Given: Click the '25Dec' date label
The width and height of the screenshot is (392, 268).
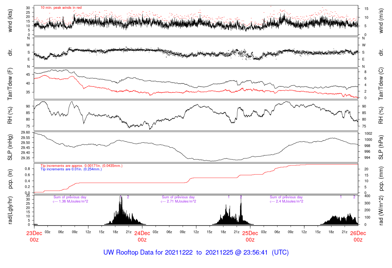Looking at the screenshot, I should click(x=250, y=233).
